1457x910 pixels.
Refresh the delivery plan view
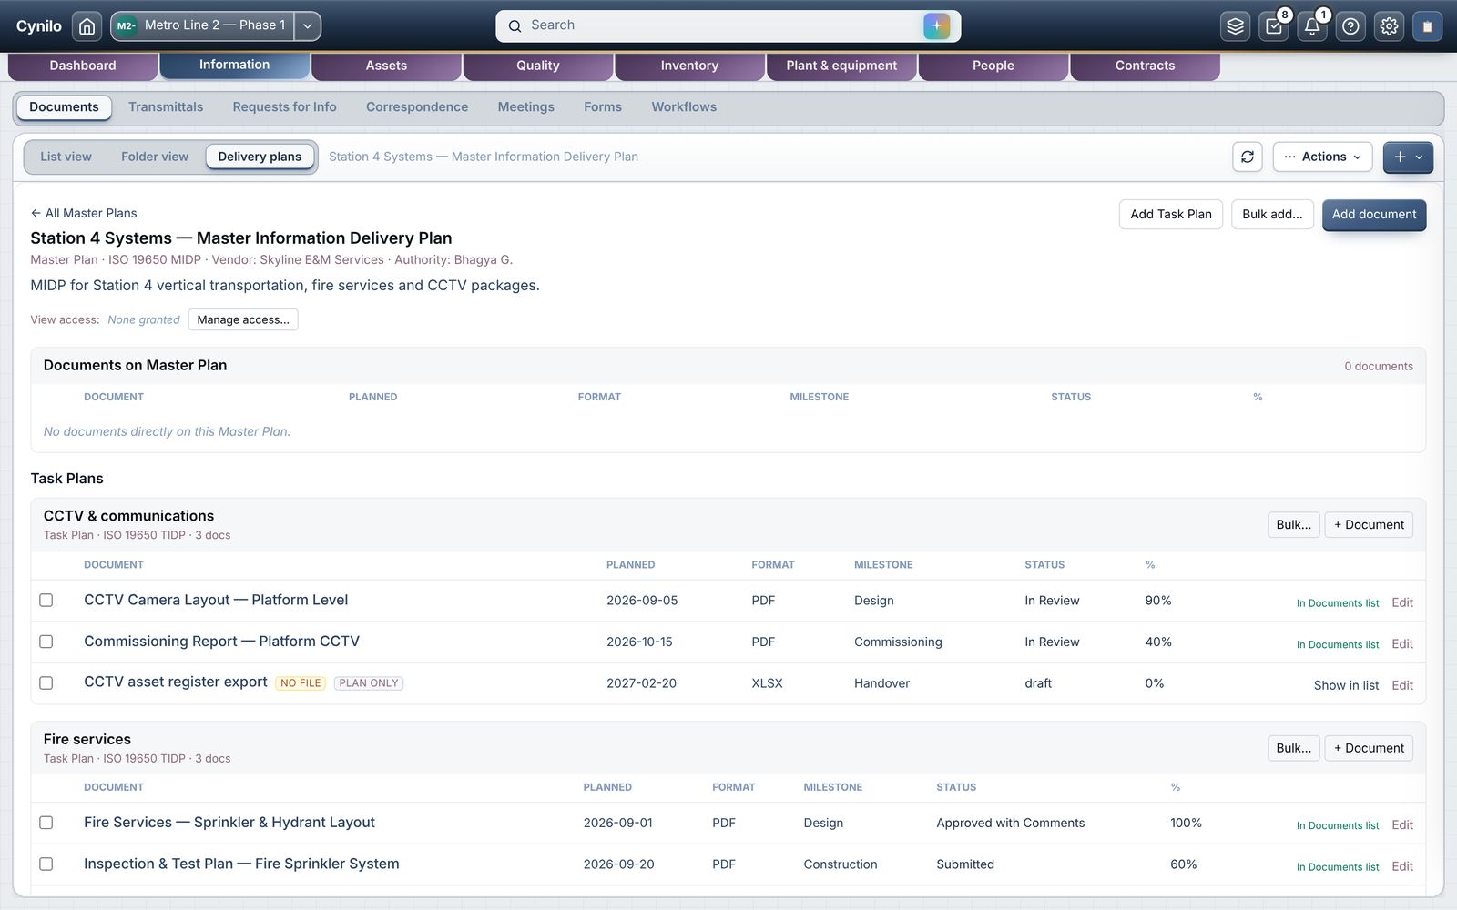[1248, 157]
